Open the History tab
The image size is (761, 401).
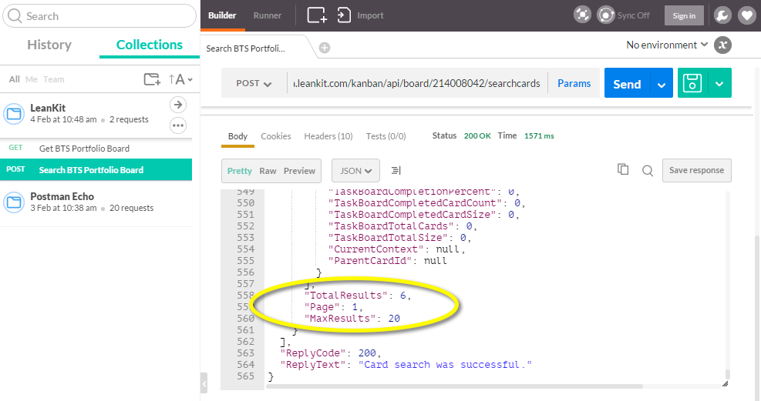tap(49, 45)
